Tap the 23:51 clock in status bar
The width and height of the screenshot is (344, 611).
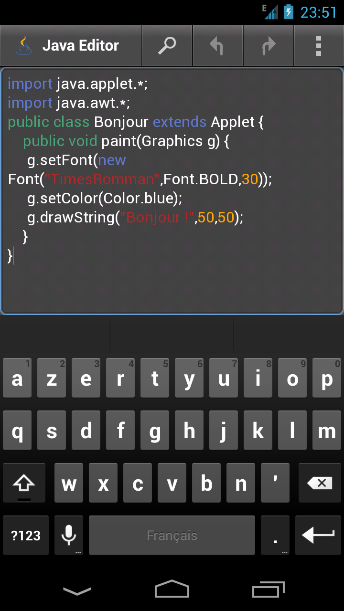(319, 12)
